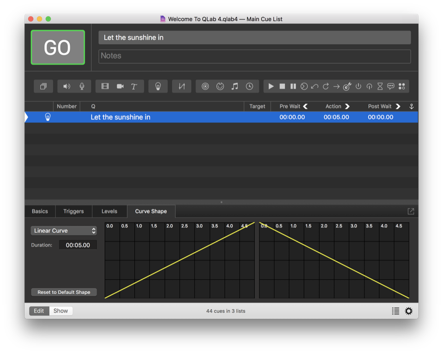
Task: Click the Action column arrow
Action: pos(347,106)
